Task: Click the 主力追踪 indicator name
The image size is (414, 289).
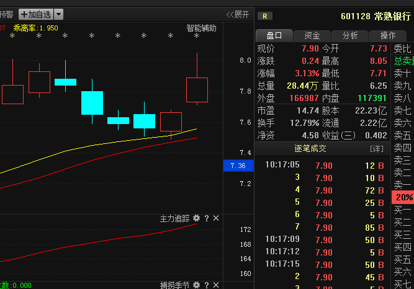Action: coord(175,218)
